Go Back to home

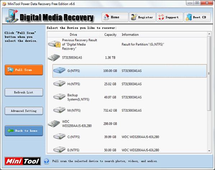click(24, 131)
